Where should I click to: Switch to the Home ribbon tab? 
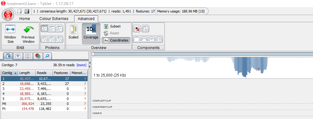25,18
